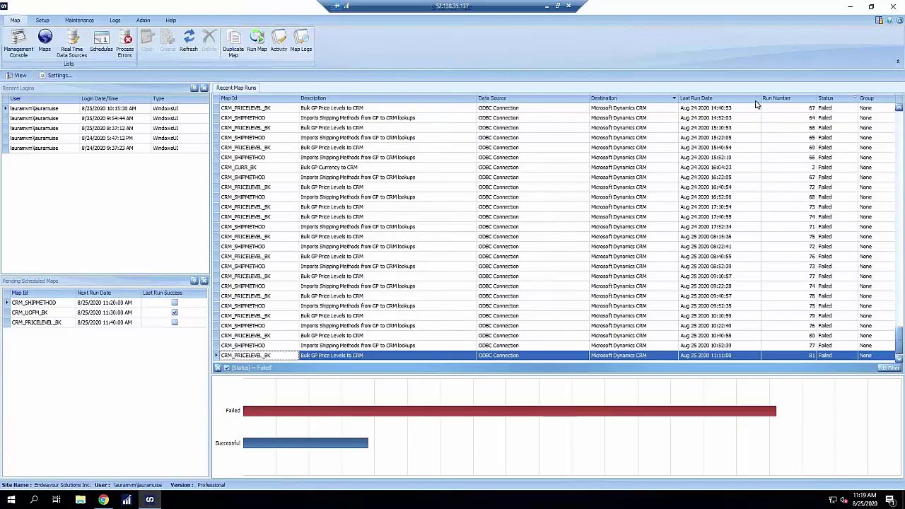This screenshot has width=905, height=509.
Task: Open Process Errors
Action: click(x=125, y=43)
